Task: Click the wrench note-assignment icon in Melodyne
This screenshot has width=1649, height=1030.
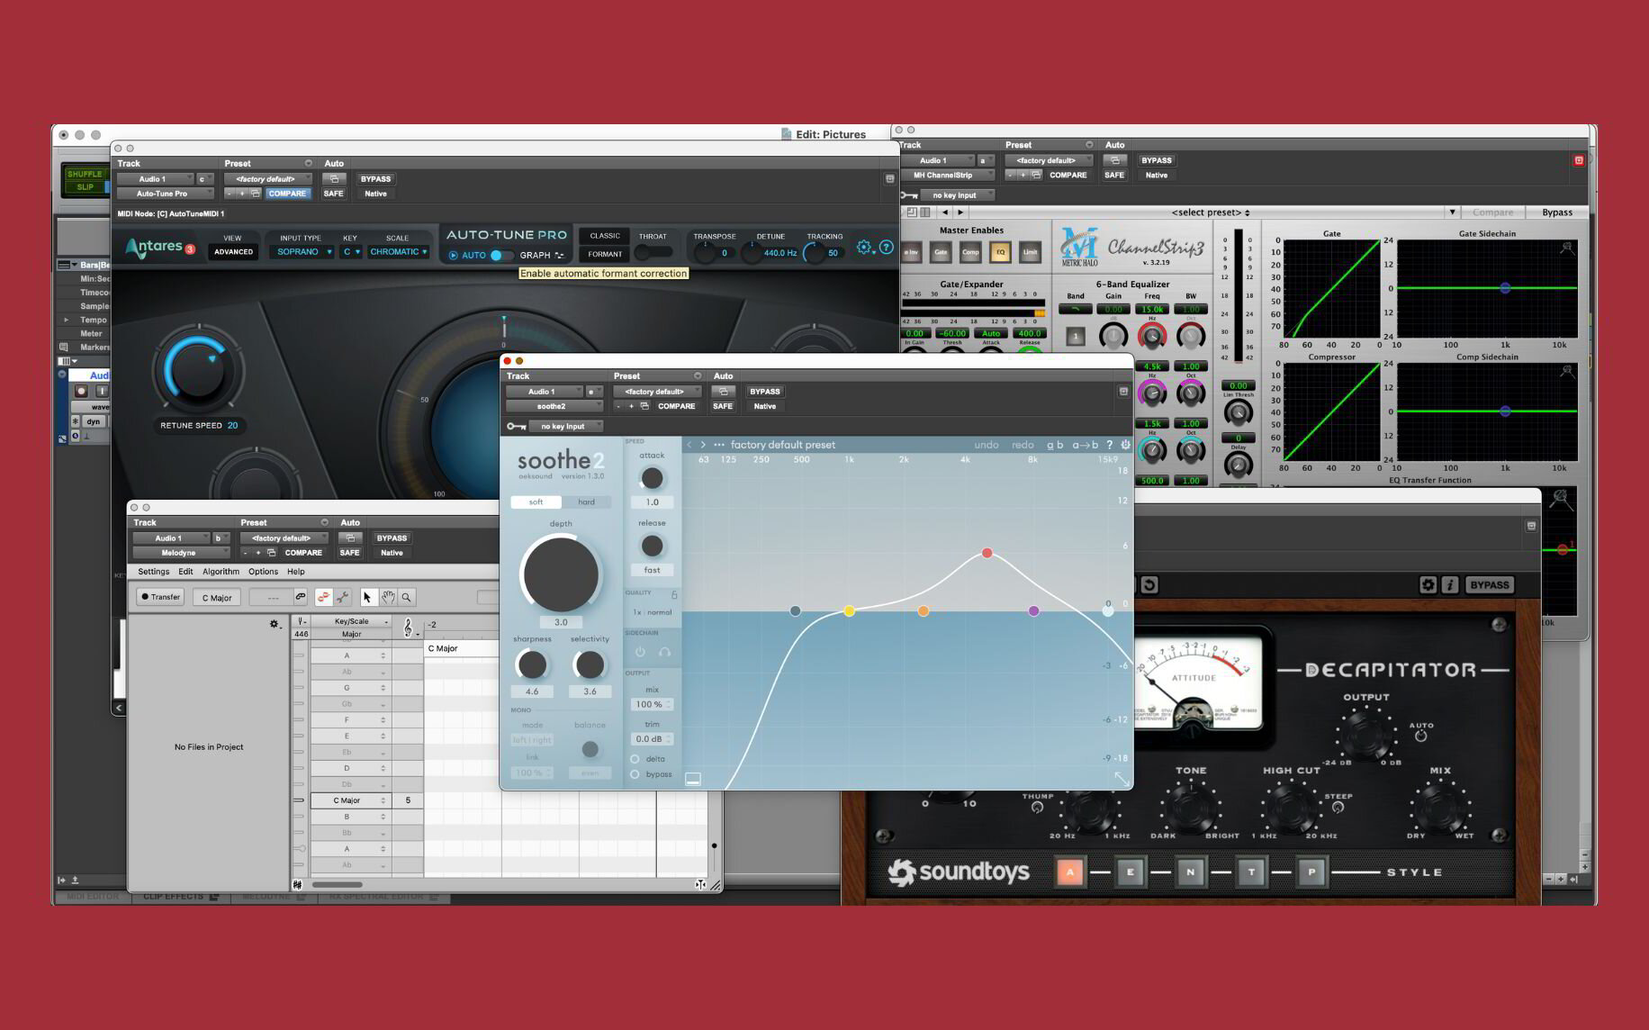Action: click(x=343, y=596)
